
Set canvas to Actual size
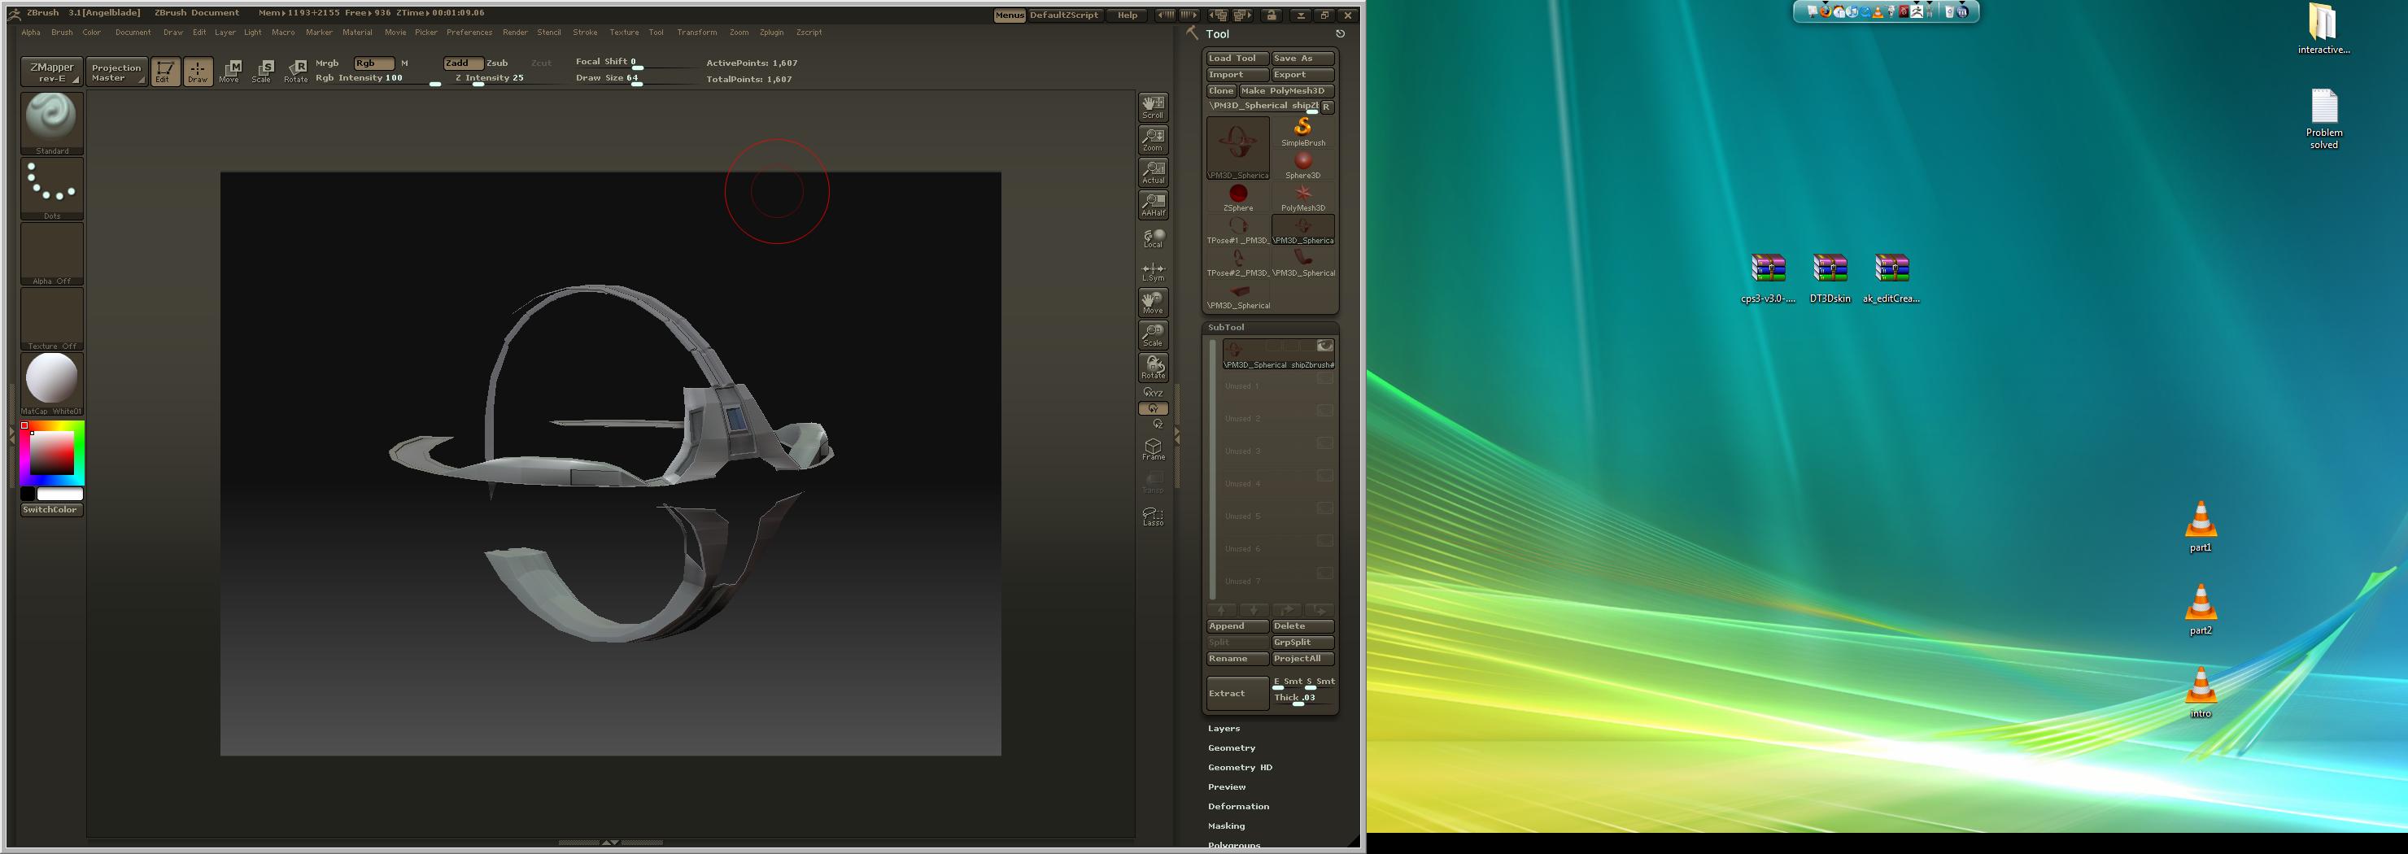(1154, 172)
